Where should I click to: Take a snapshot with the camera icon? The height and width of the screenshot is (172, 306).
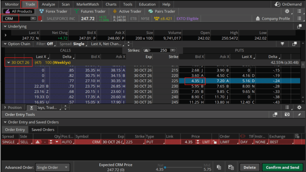pyautogui.click(x=287, y=115)
